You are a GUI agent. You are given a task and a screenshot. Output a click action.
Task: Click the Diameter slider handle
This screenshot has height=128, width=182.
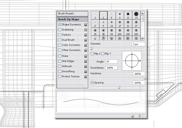coord(92,48)
